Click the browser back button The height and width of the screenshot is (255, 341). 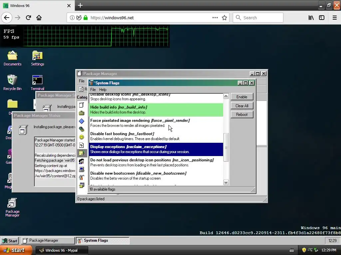pos(7,18)
